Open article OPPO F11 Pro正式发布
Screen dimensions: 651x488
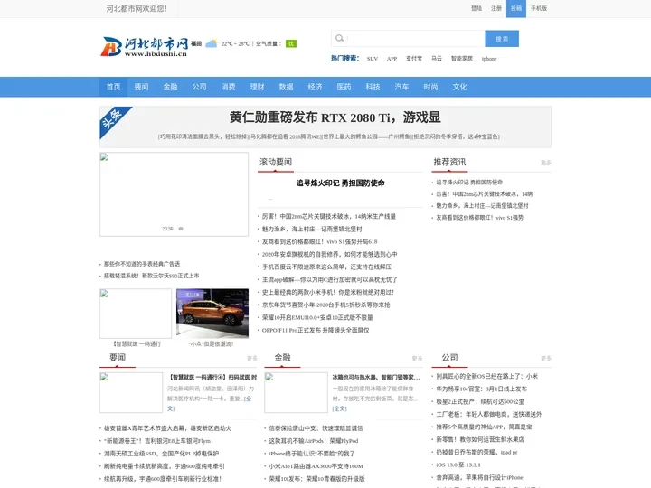point(316,331)
